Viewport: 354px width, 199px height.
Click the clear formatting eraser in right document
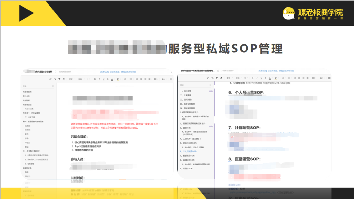click(x=221, y=78)
